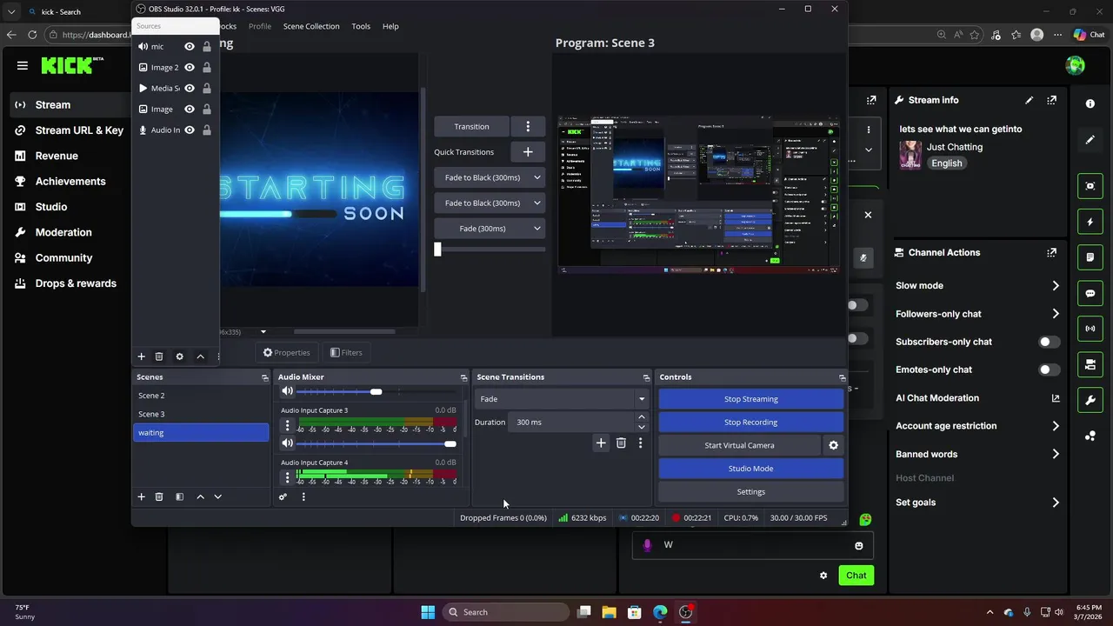Open Transition button options menu
Screen dimensions: 1113x626
coord(528,126)
